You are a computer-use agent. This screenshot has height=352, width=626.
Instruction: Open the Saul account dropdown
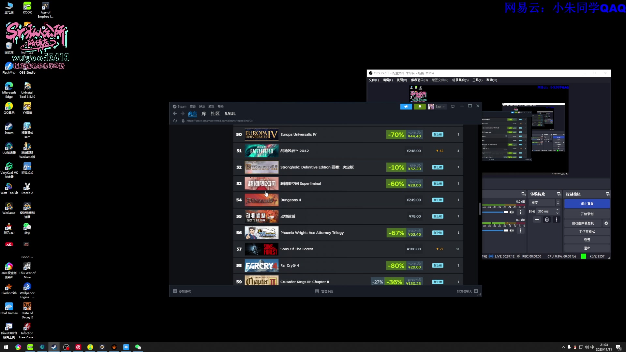pyautogui.click(x=437, y=107)
